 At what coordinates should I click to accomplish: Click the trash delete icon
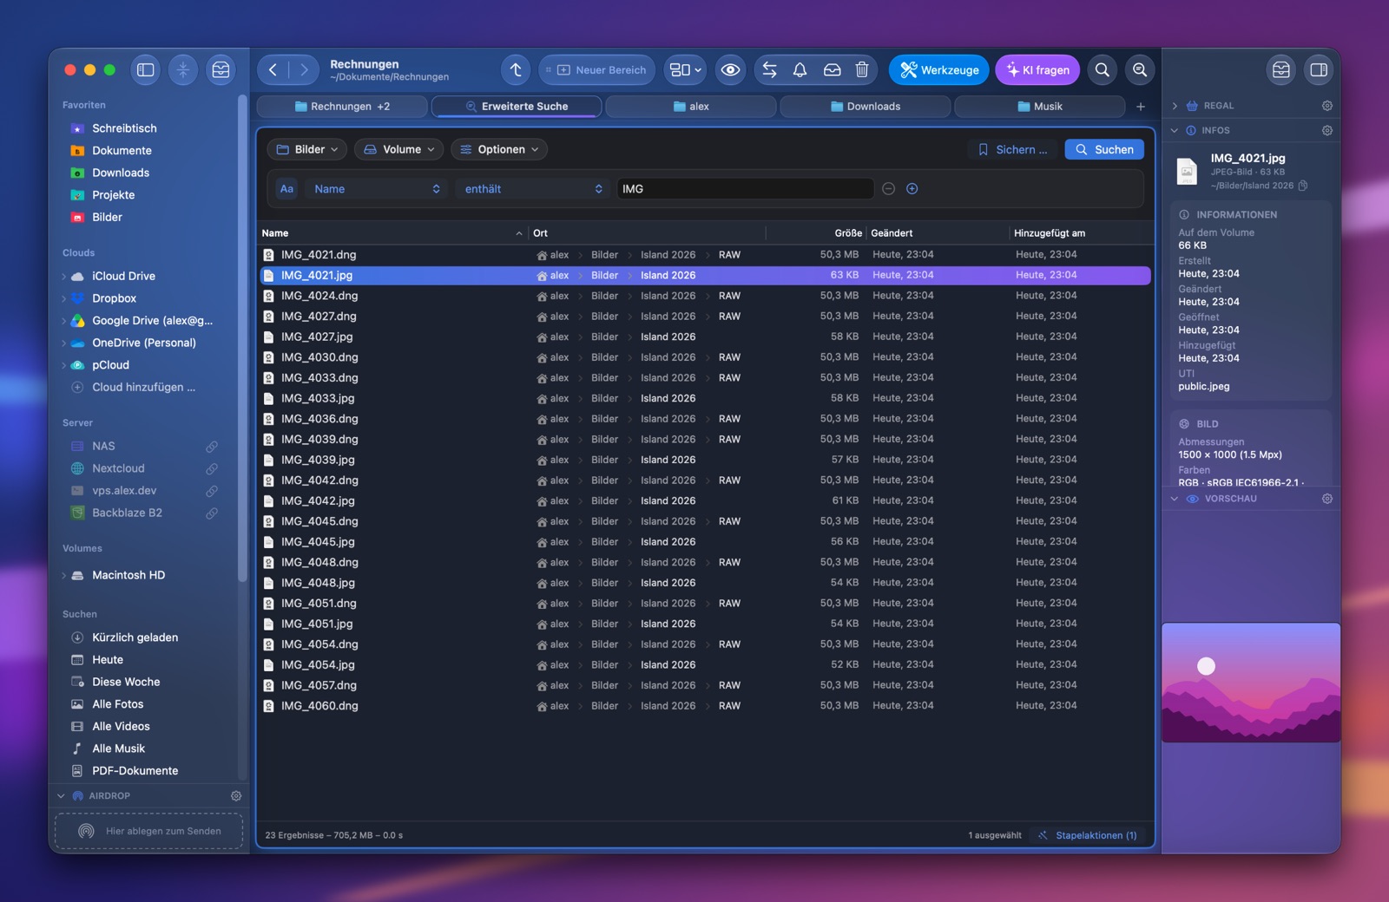(862, 70)
